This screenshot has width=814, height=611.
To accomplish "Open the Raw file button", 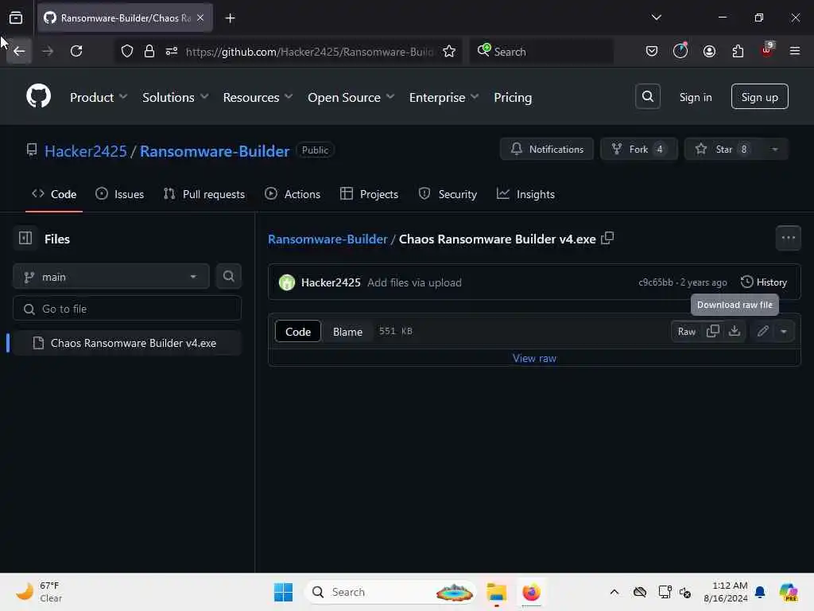I will click(x=686, y=332).
